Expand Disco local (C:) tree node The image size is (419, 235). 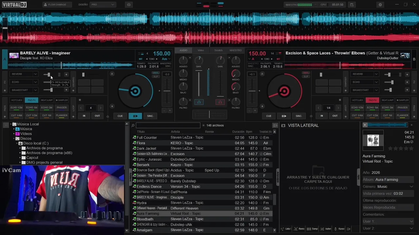tap(17, 143)
